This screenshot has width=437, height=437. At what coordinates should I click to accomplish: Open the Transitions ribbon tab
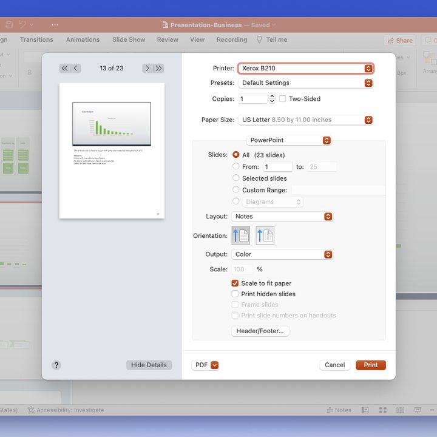(x=36, y=39)
